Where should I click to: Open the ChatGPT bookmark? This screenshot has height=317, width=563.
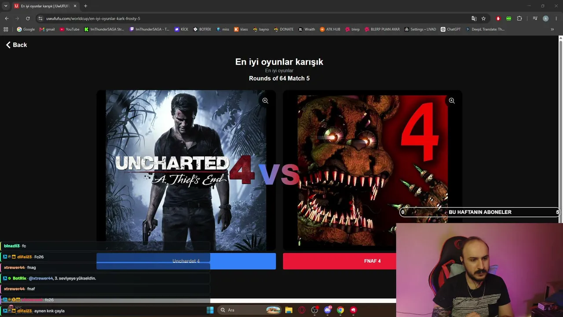pos(451,29)
